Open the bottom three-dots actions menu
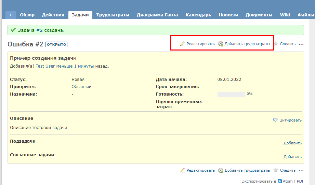The width and height of the screenshot is (315, 185). 301,171
